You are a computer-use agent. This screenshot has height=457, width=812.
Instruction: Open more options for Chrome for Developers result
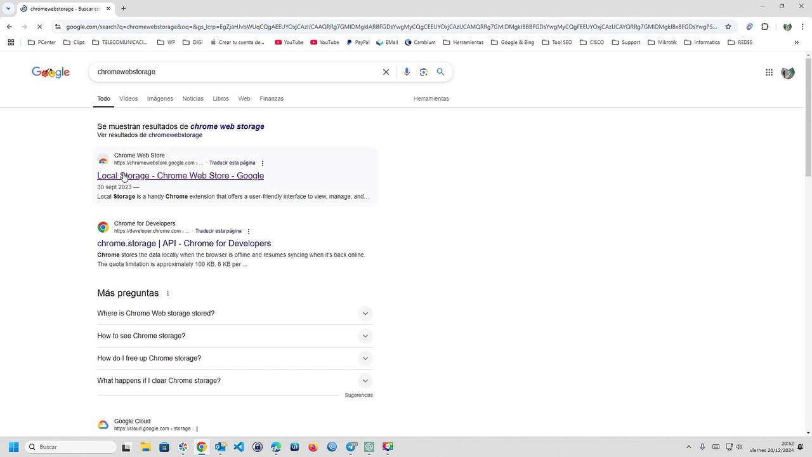click(x=249, y=231)
